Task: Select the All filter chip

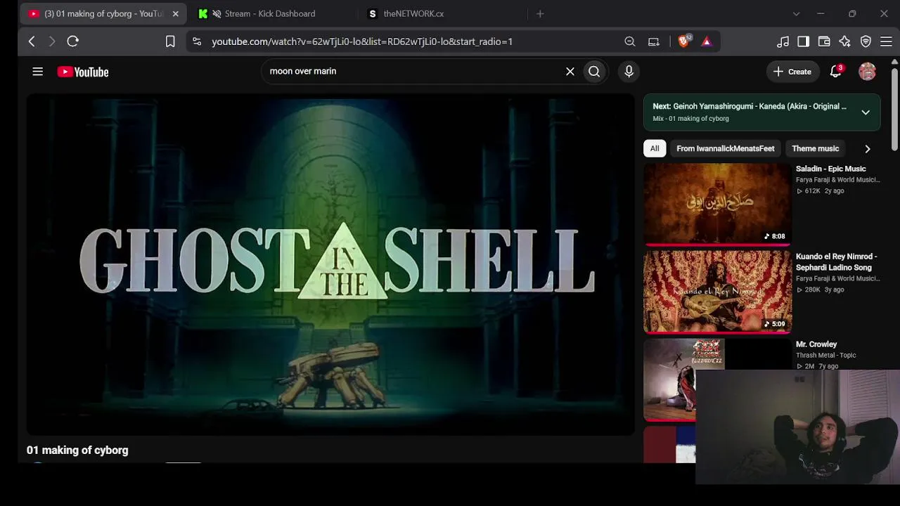Action: (x=655, y=148)
